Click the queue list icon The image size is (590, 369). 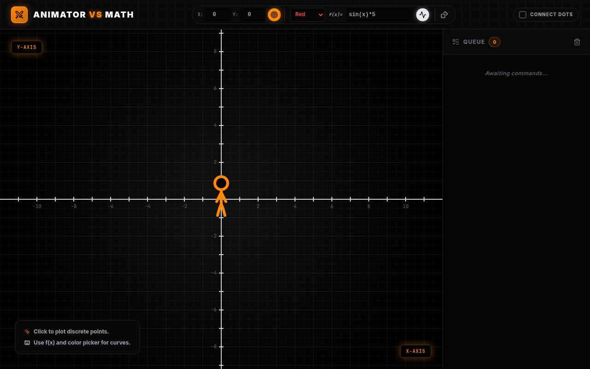[x=456, y=42]
